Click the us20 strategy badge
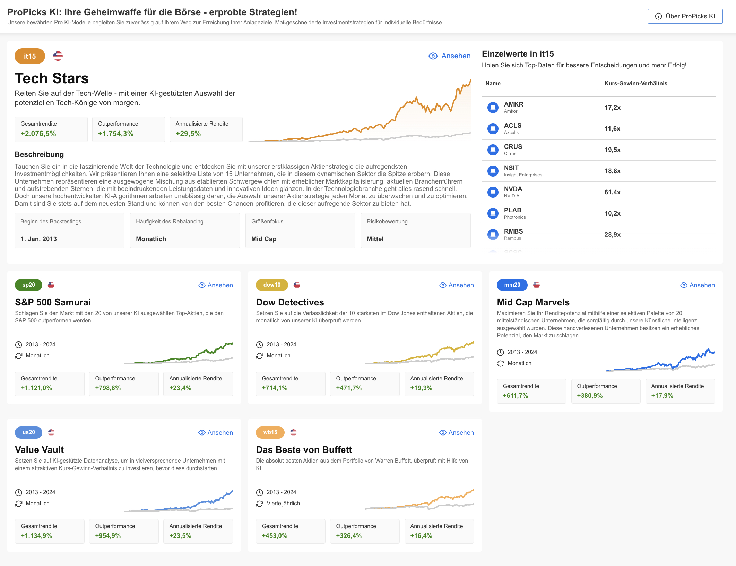Image resolution: width=736 pixels, height=566 pixels. tap(28, 432)
